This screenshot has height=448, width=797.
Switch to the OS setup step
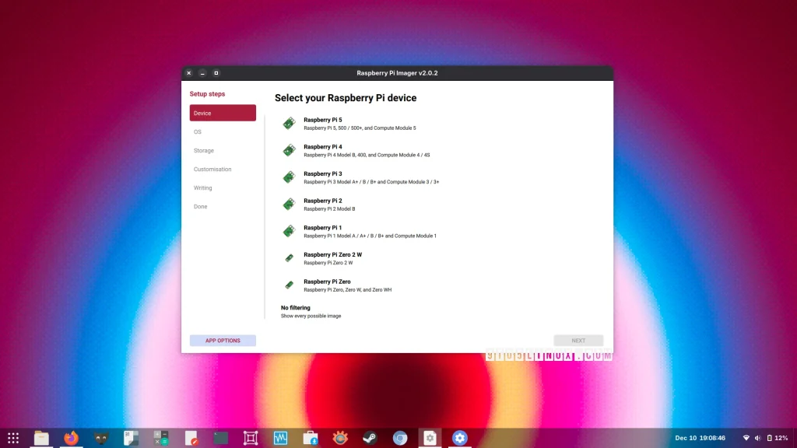(197, 131)
